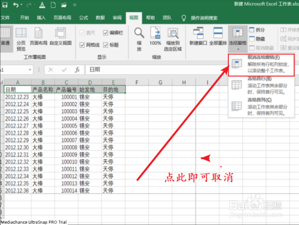
Task: Select column H header
Action: click(184, 83)
